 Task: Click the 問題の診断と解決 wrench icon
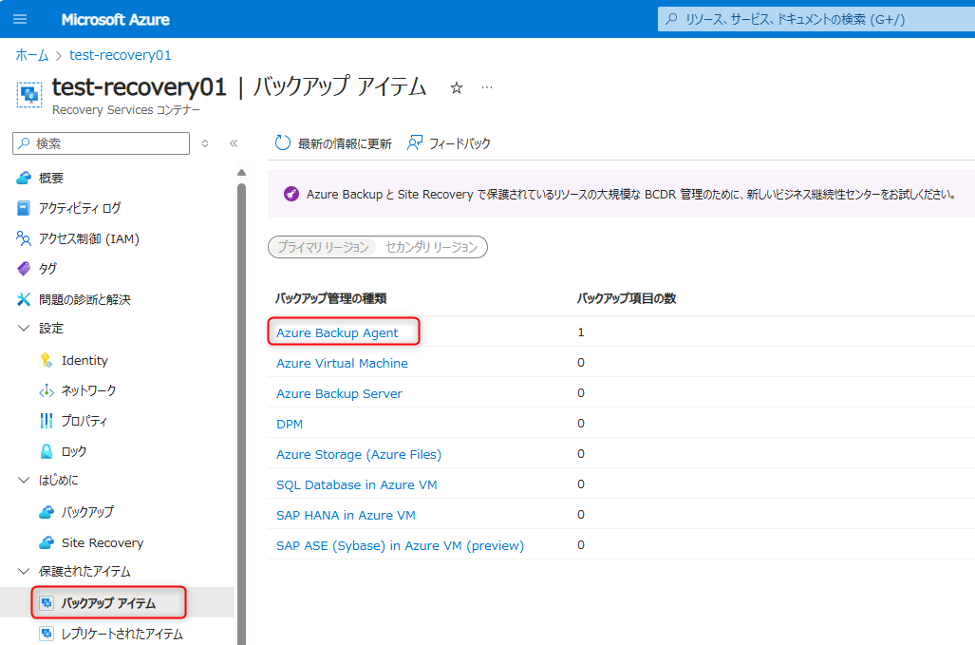[24, 299]
